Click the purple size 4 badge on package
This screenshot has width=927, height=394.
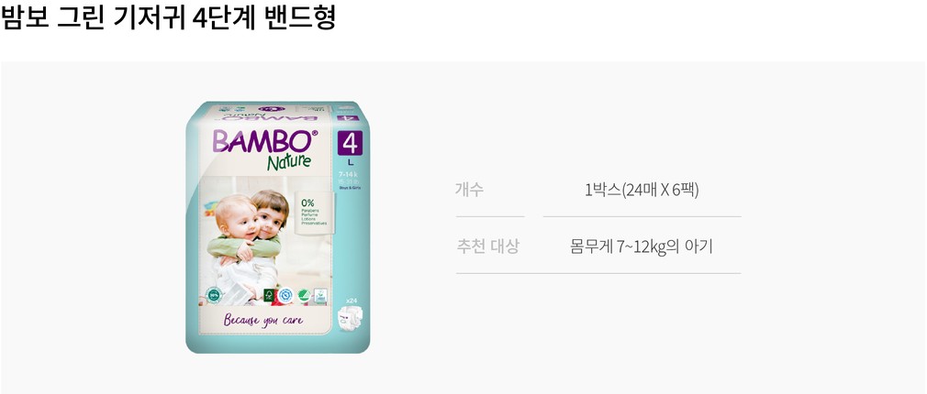tap(350, 142)
